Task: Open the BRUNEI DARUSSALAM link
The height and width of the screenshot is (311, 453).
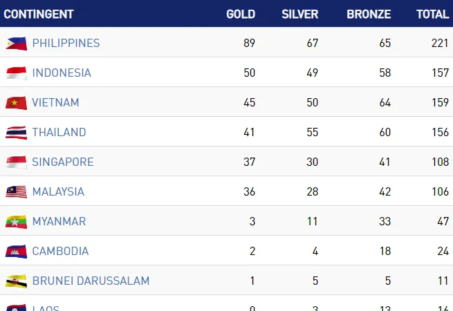Action: click(91, 281)
